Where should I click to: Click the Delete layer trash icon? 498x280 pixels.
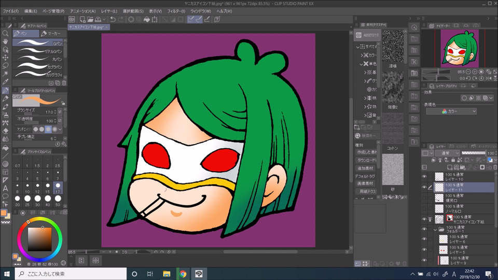point(495,167)
